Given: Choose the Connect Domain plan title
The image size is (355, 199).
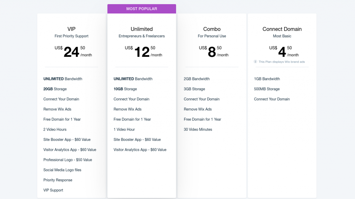Looking at the screenshot, I should tap(282, 29).
